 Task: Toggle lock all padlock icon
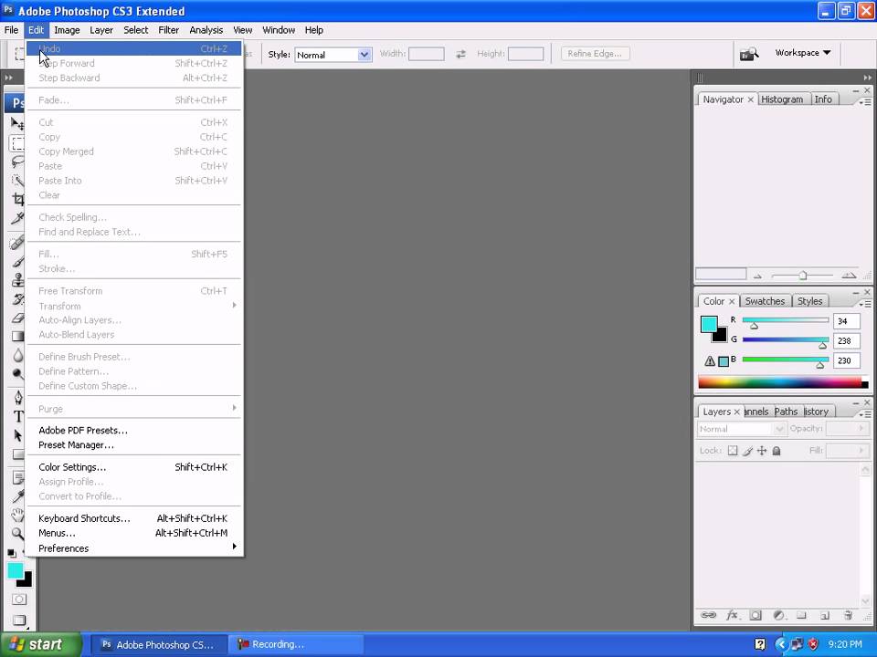coord(777,451)
